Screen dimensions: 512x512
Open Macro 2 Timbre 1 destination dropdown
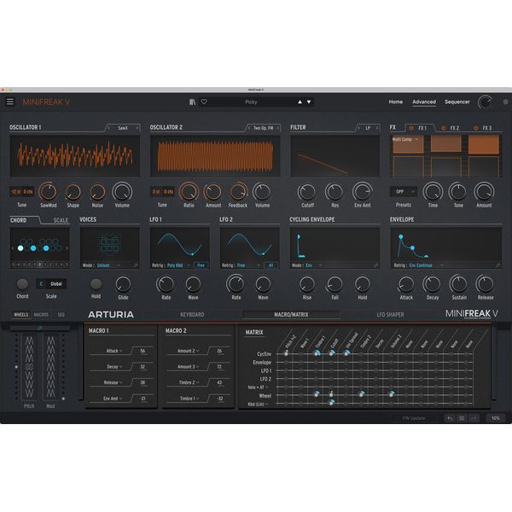tap(189, 399)
